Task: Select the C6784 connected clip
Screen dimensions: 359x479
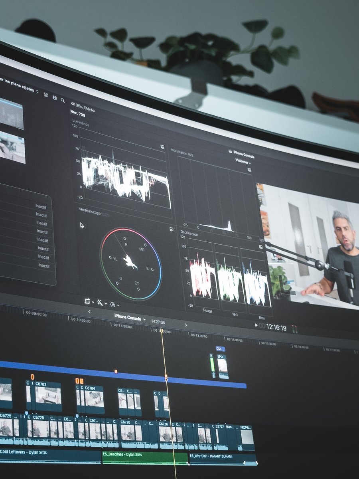Action: (94, 400)
